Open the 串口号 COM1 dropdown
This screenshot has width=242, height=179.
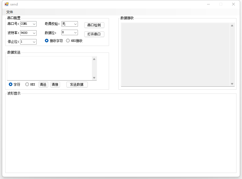[x=28, y=24]
